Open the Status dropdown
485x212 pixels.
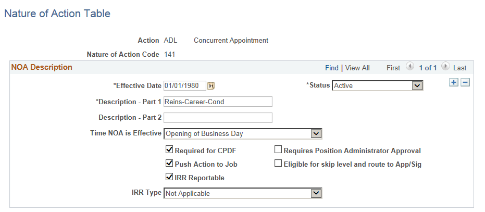pos(377,86)
